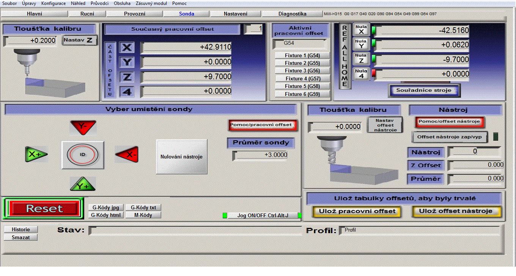Click the circular ID probe icon
Screen dimensions: 516x276
tap(83, 155)
